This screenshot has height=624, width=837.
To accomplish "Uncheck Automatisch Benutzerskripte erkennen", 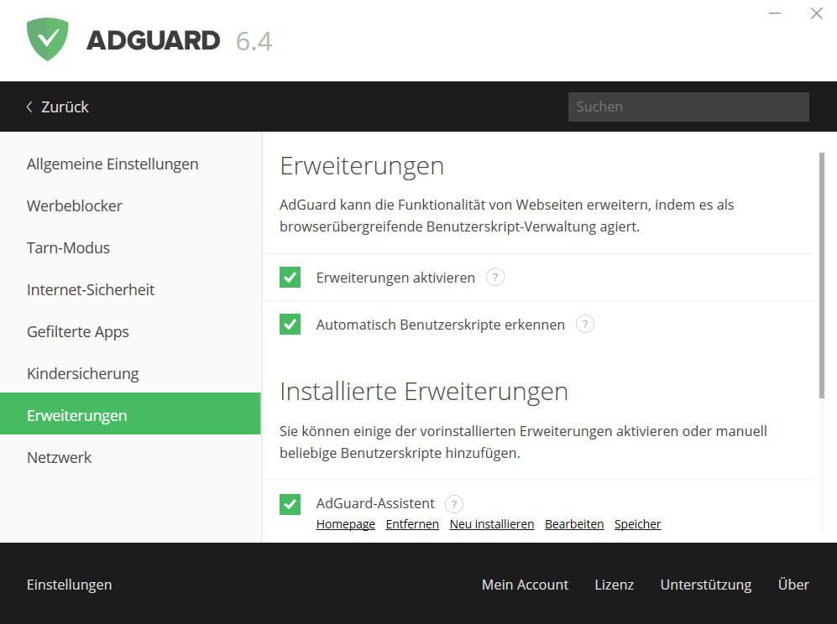I will tap(290, 325).
